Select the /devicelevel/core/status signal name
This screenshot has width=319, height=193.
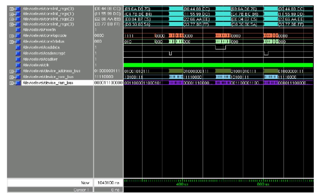pyautogui.click(x=44, y=41)
